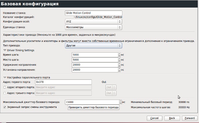
Task: Click Время шага value field
Action: tap(95, 55)
